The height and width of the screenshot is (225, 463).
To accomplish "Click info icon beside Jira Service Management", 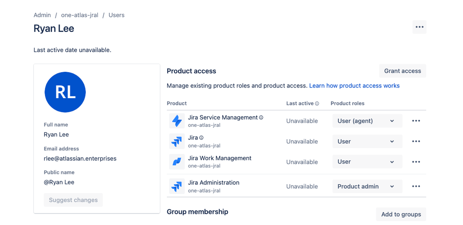I will pyautogui.click(x=261, y=118).
